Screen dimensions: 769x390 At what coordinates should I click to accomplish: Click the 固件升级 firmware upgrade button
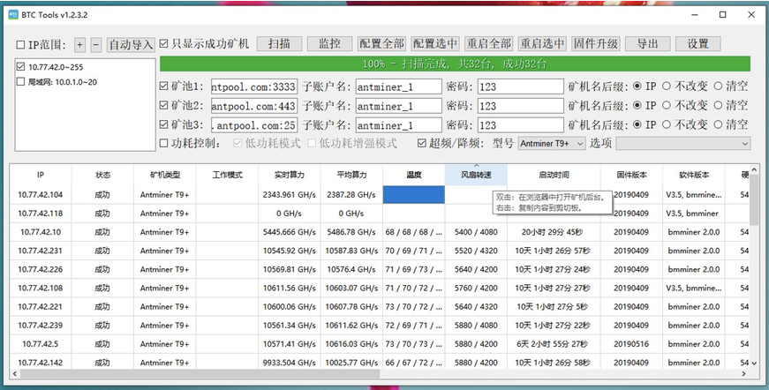(x=595, y=43)
